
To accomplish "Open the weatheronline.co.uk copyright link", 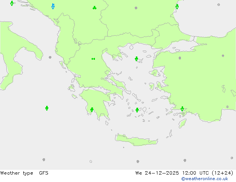I will tap(205, 179).
